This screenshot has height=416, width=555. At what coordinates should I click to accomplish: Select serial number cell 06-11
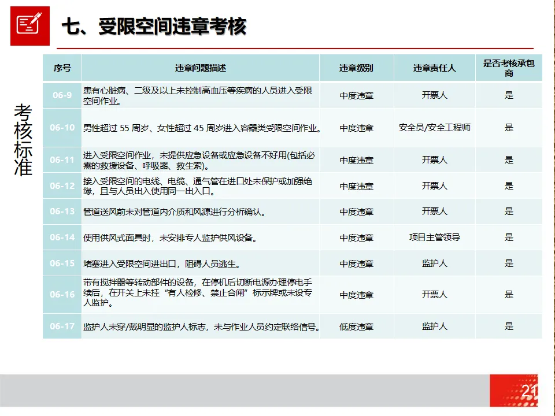coord(62,160)
